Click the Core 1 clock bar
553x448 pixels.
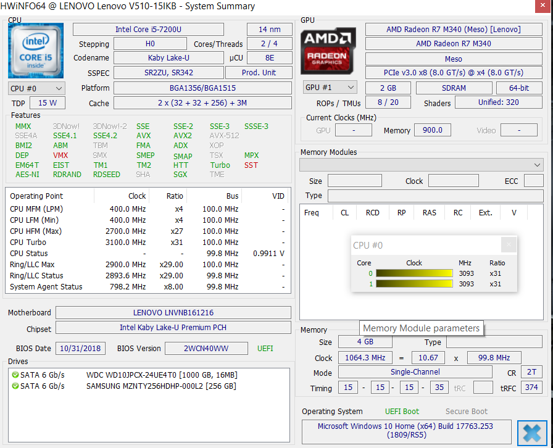(414, 284)
